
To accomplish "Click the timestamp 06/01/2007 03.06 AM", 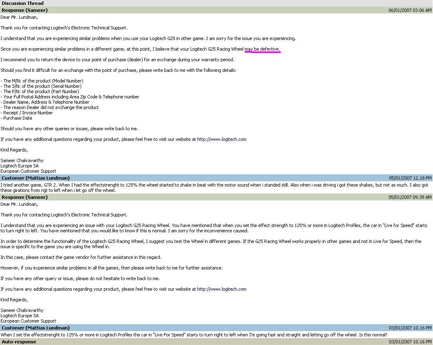I will (x=410, y=10).
